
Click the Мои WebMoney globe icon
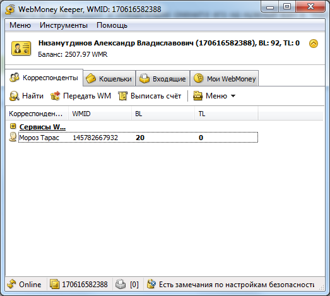click(199, 78)
